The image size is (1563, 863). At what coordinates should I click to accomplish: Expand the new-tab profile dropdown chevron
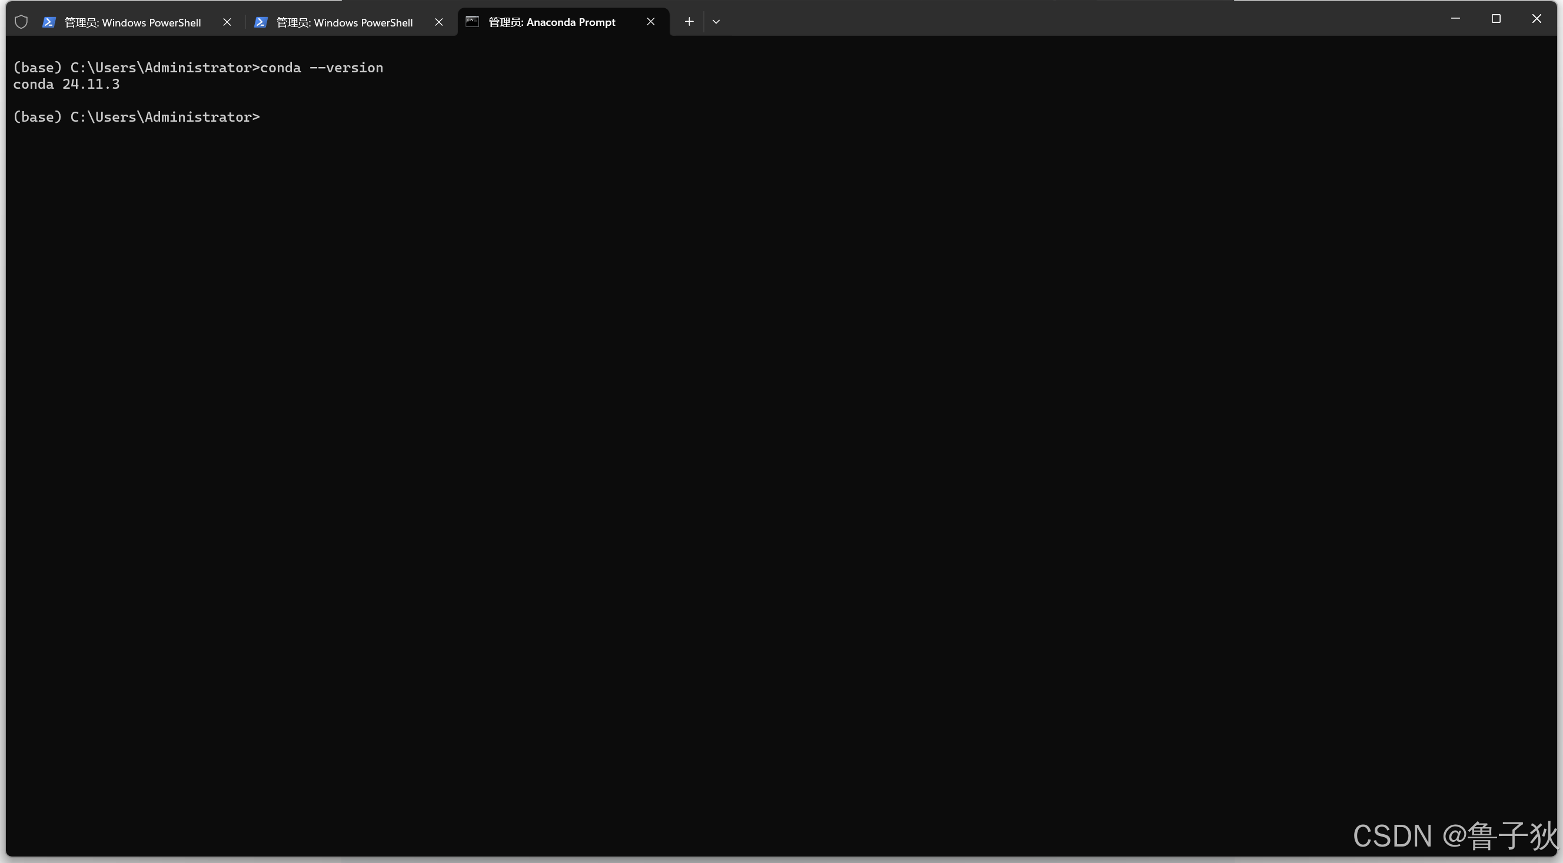[716, 22]
